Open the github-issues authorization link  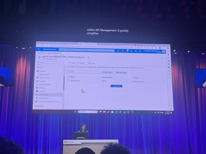(x=75, y=81)
